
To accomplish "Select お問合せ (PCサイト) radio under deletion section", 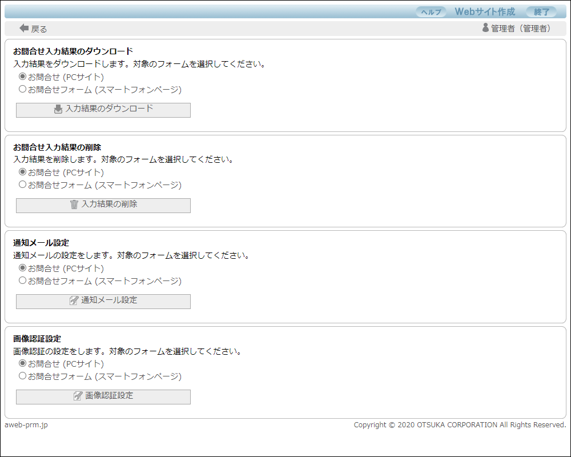I will click(x=23, y=172).
